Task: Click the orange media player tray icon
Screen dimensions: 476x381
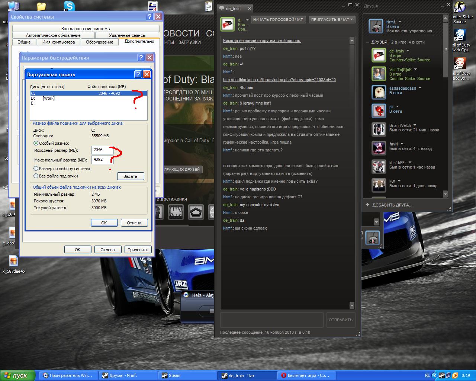Action: click(455, 375)
